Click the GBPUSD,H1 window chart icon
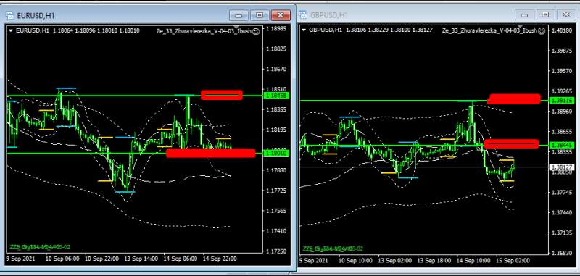The width and height of the screenshot is (580, 276). coord(303,14)
